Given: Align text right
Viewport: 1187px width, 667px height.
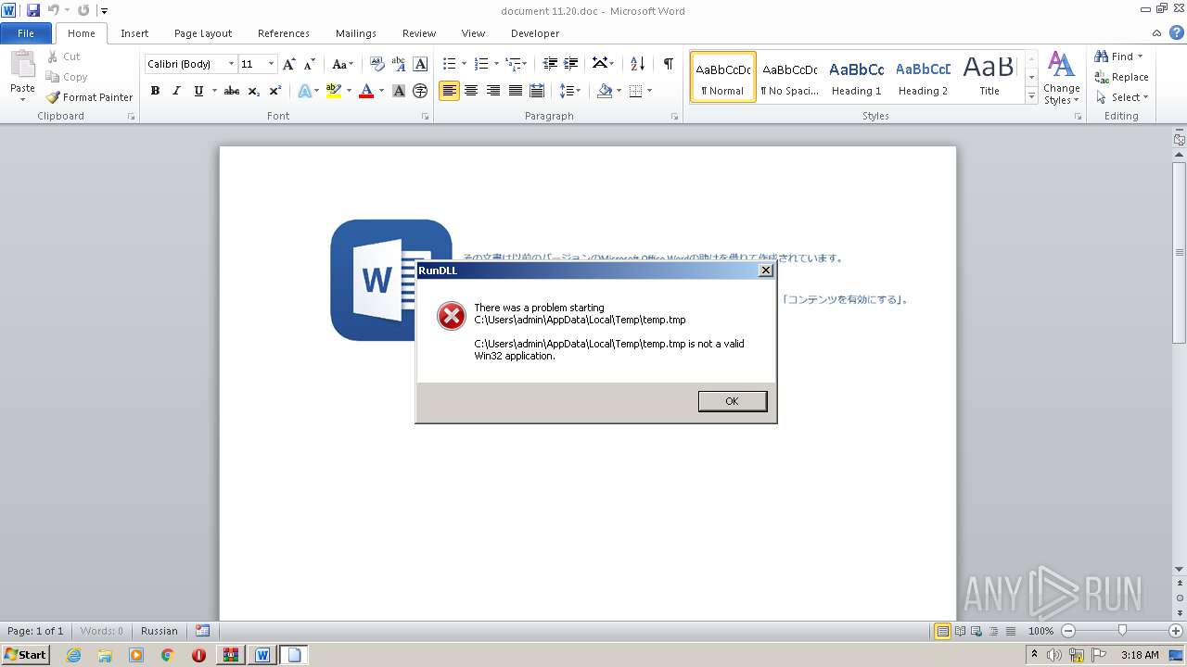Looking at the screenshot, I should click(x=493, y=91).
